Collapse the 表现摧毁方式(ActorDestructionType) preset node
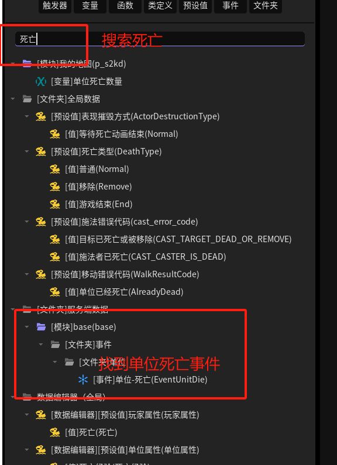Image resolution: width=337 pixels, height=465 pixels. (27, 116)
